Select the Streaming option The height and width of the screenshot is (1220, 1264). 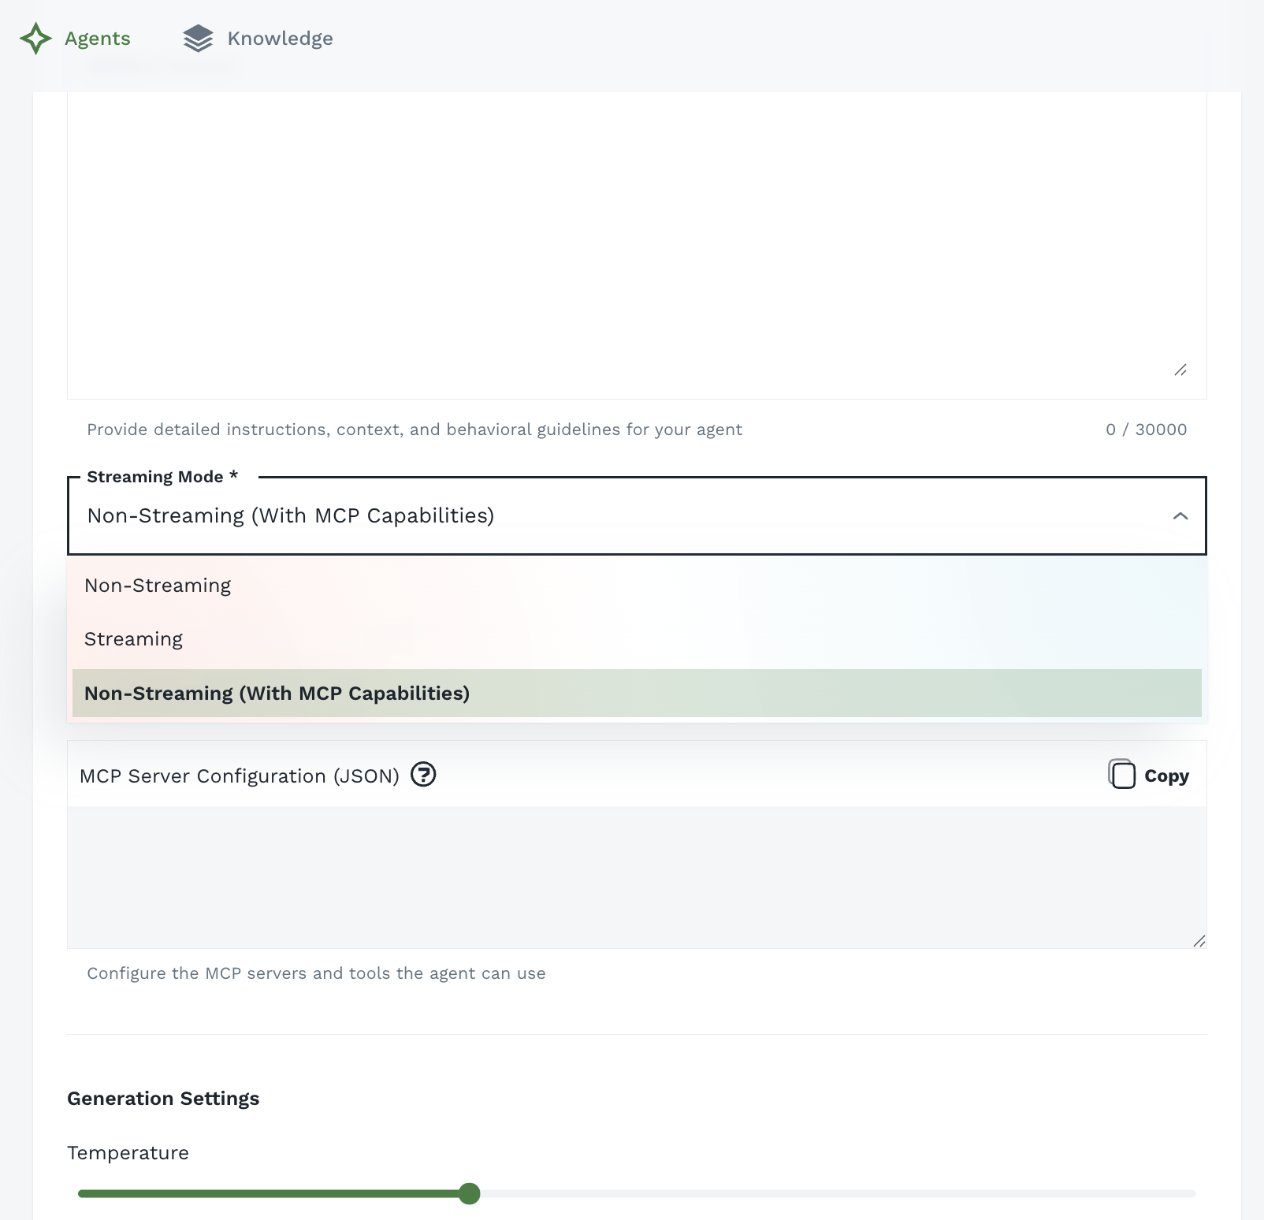133,638
